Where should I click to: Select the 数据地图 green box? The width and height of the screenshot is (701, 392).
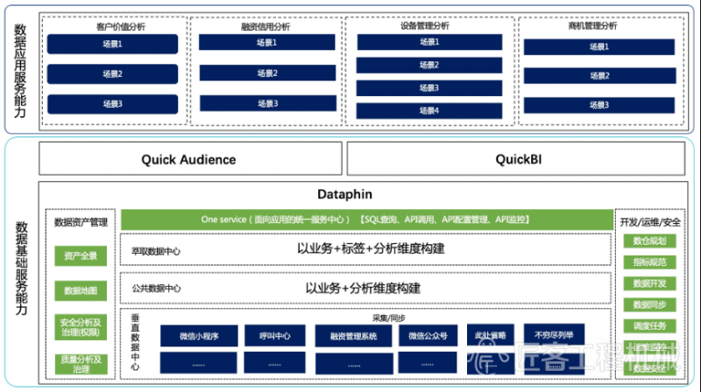point(81,290)
